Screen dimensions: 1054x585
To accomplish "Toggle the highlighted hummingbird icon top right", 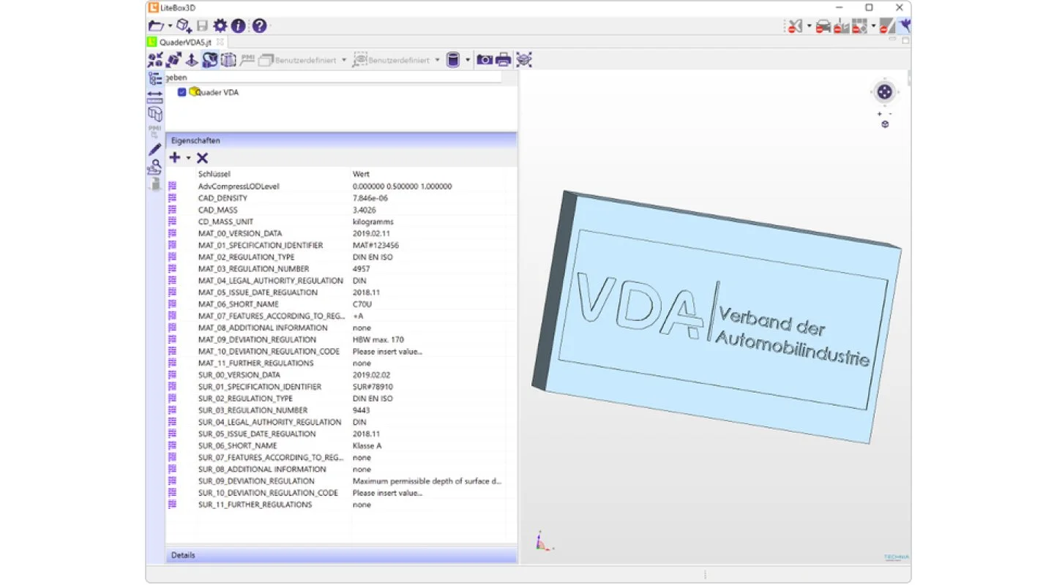I will coord(905,26).
